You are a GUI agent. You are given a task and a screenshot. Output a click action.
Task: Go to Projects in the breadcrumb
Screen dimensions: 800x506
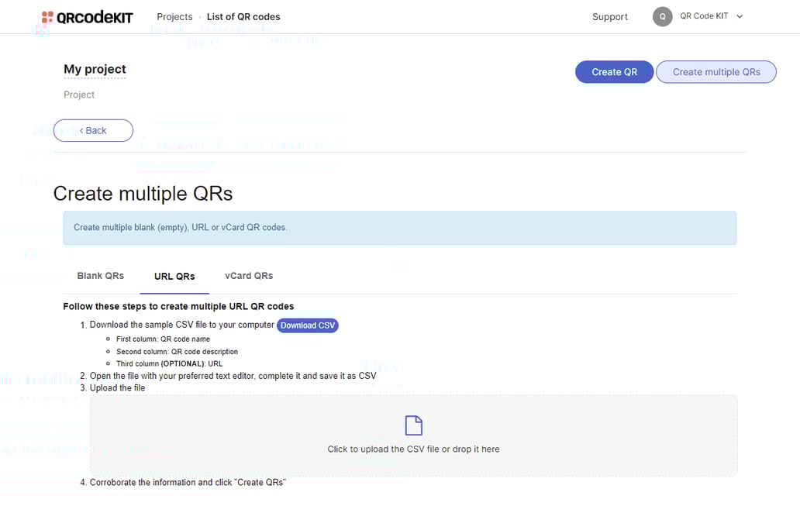pyautogui.click(x=174, y=16)
